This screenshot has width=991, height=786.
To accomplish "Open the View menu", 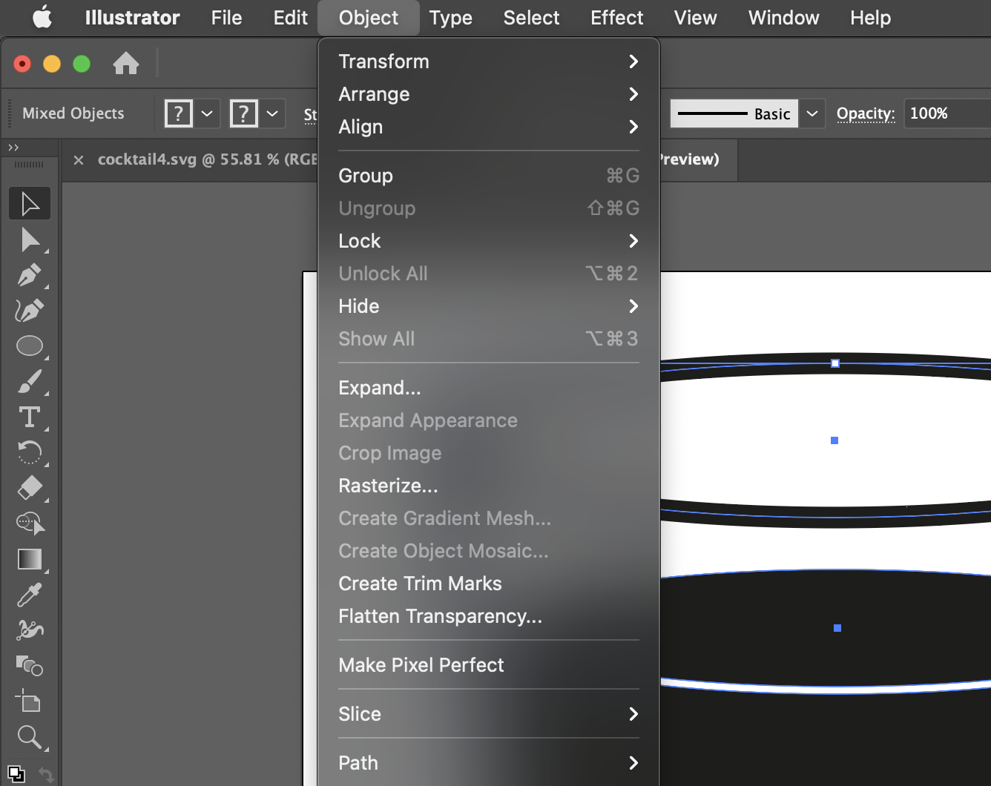I will [x=695, y=17].
